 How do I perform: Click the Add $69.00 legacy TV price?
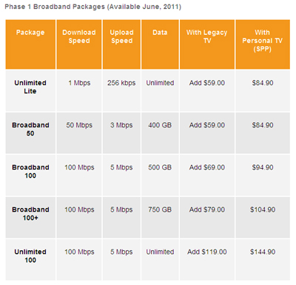[207, 167]
